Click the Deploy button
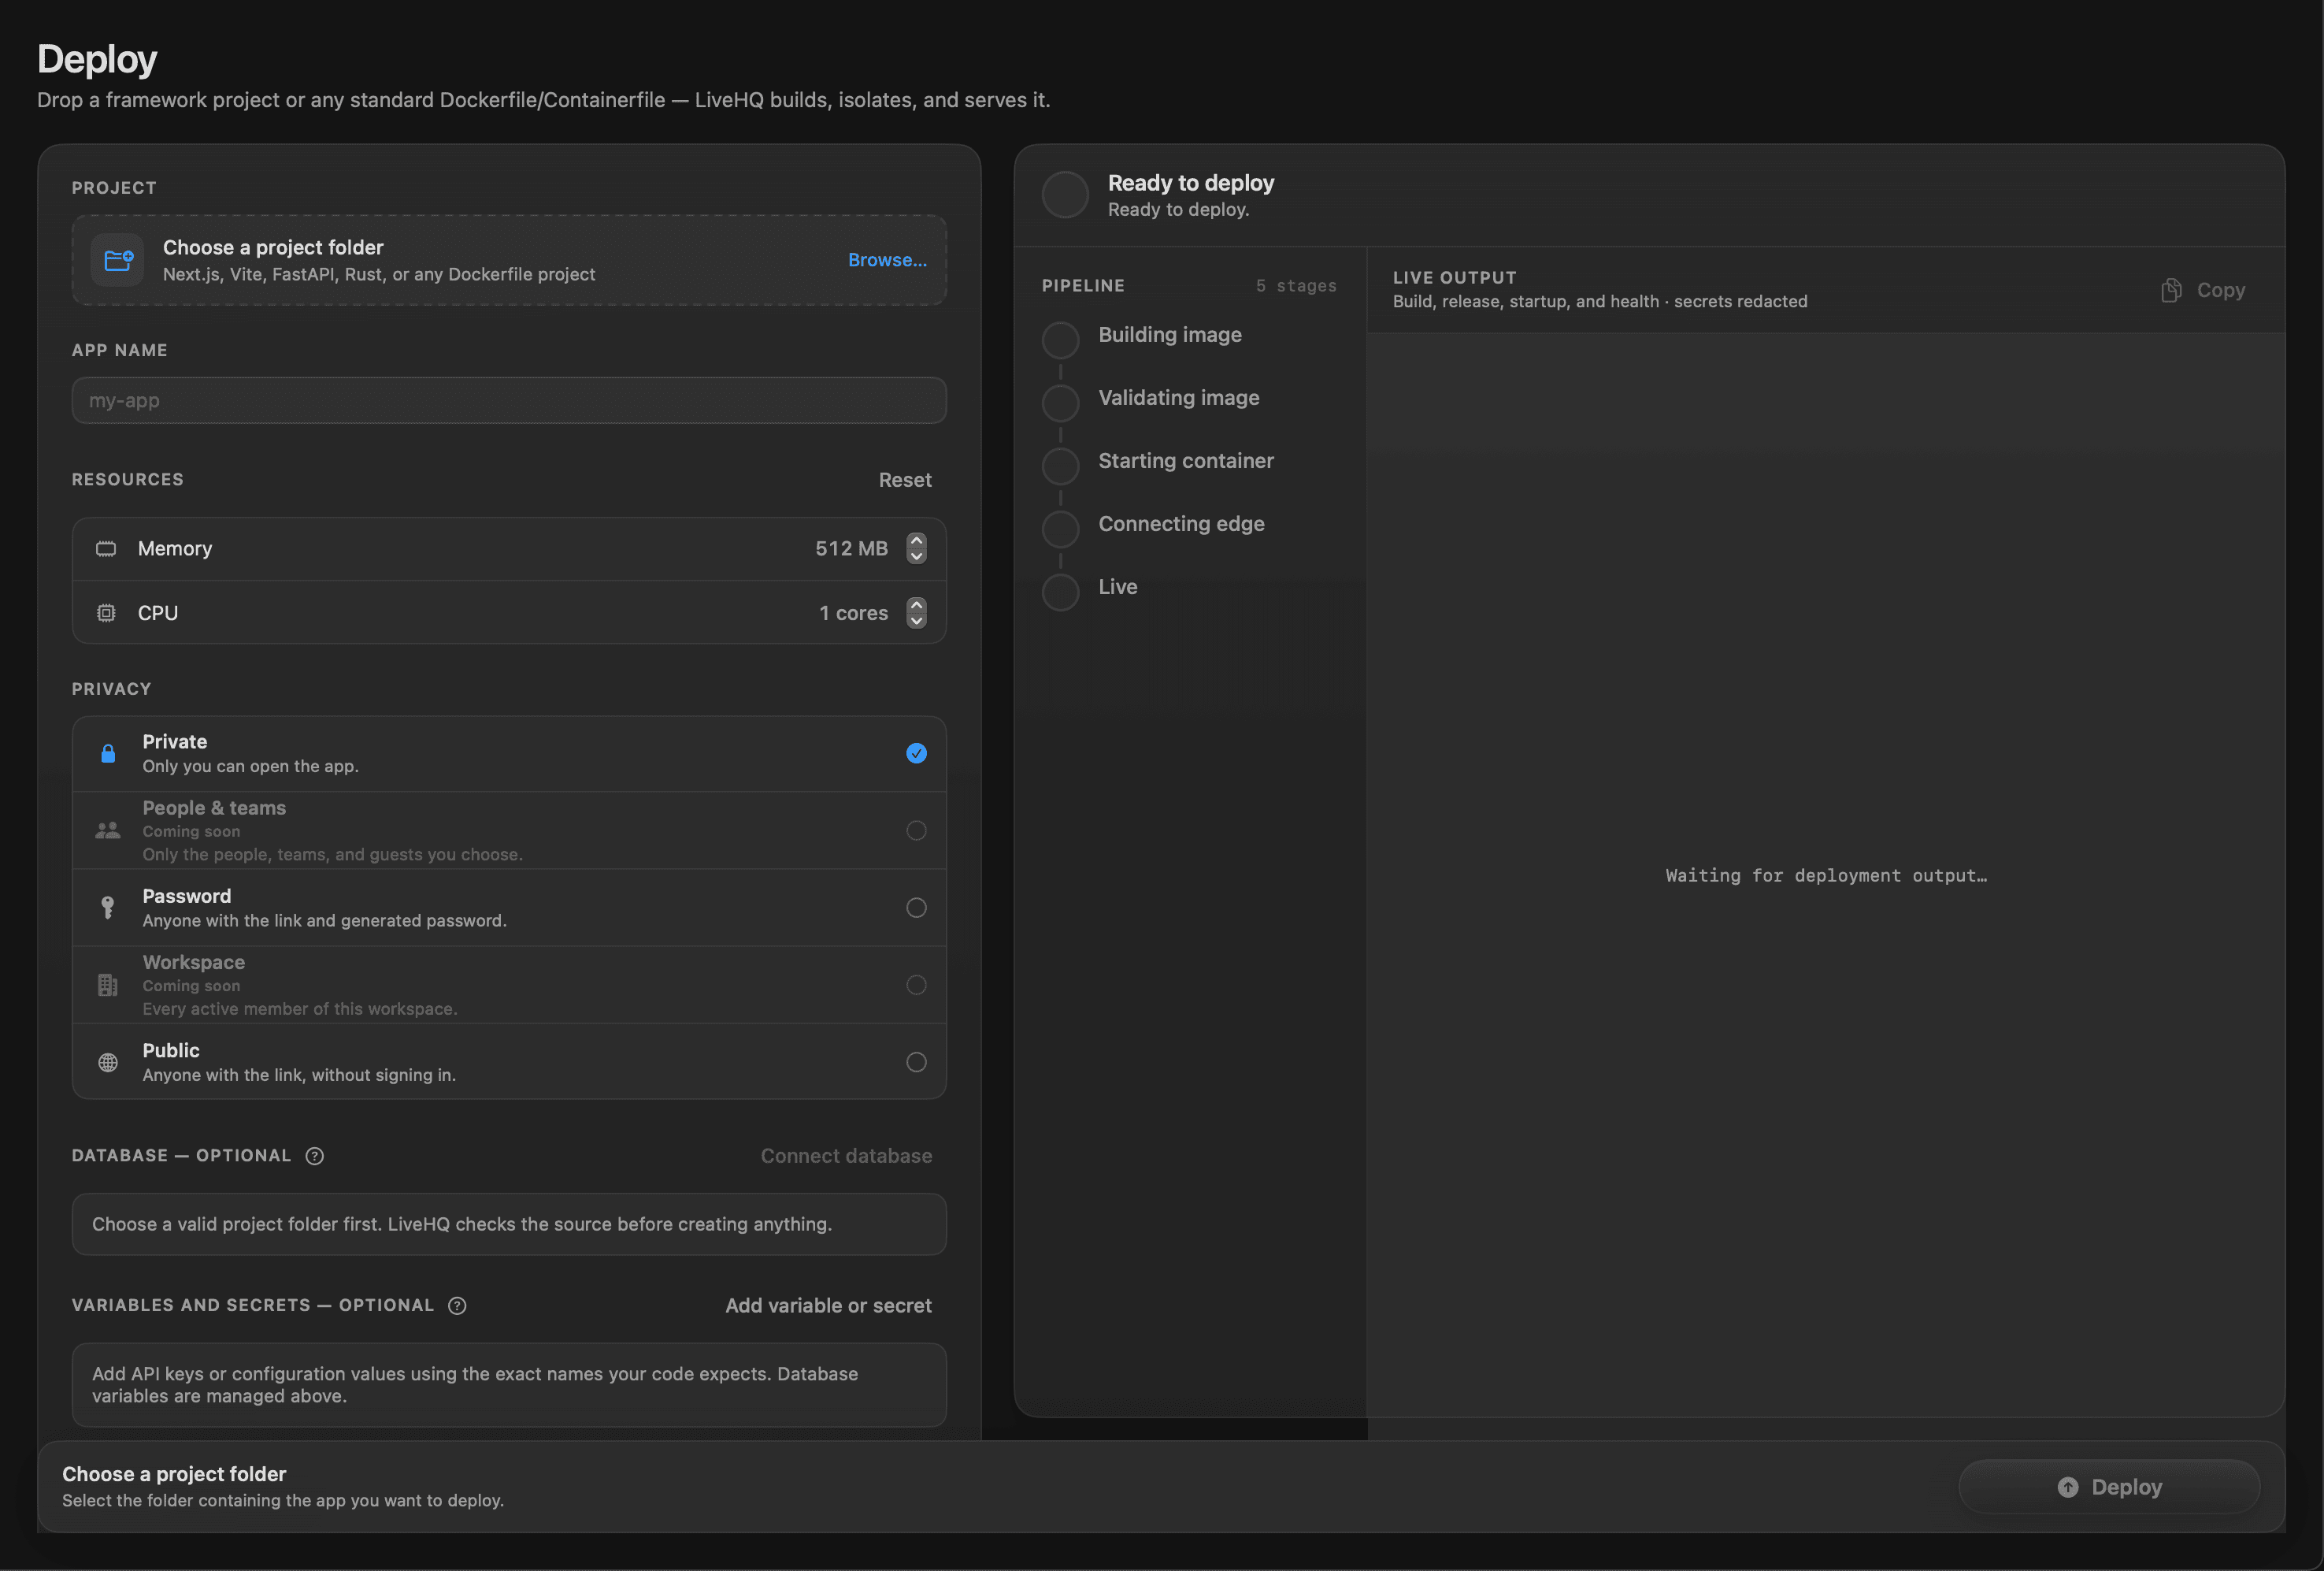 pyautogui.click(x=2109, y=1487)
